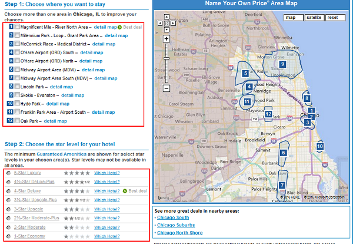Open detail map for Lincoln Park
This screenshot has width=353, height=244.
pyautogui.click(x=61, y=87)
